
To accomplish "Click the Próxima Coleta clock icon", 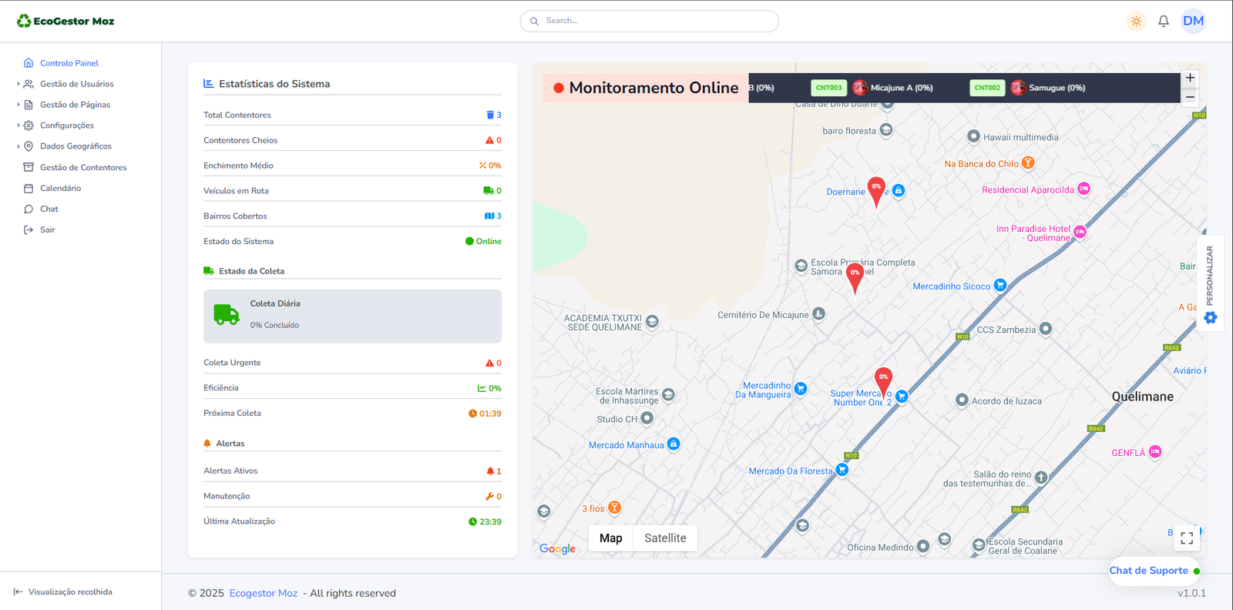I will click(x=472, y=414).
